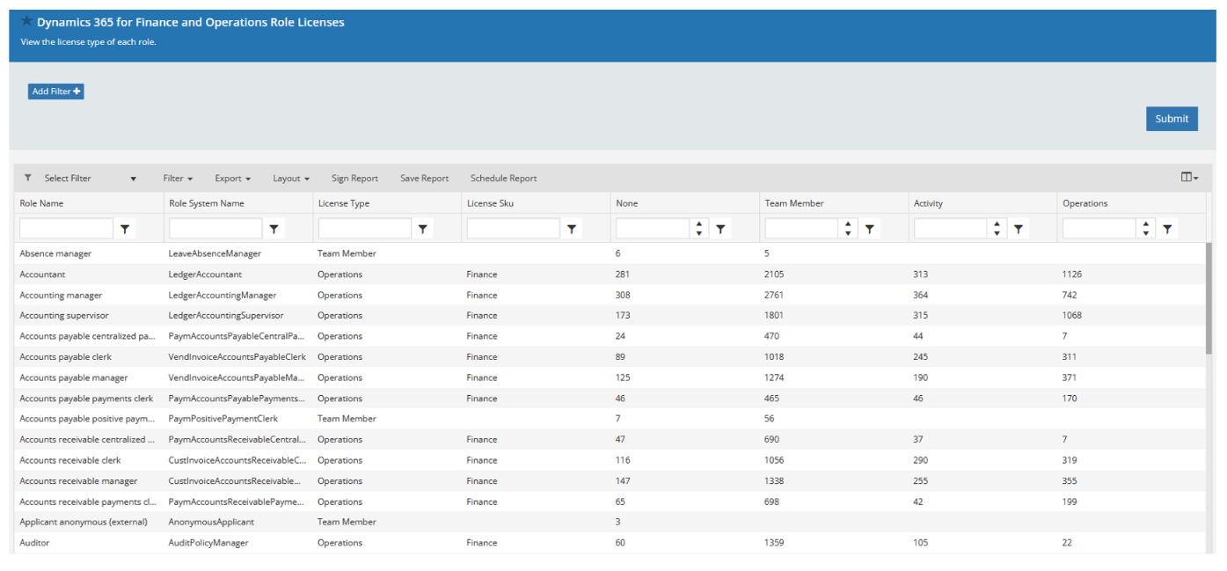Click the star icon beside the report title

click(x=27, y=21)
